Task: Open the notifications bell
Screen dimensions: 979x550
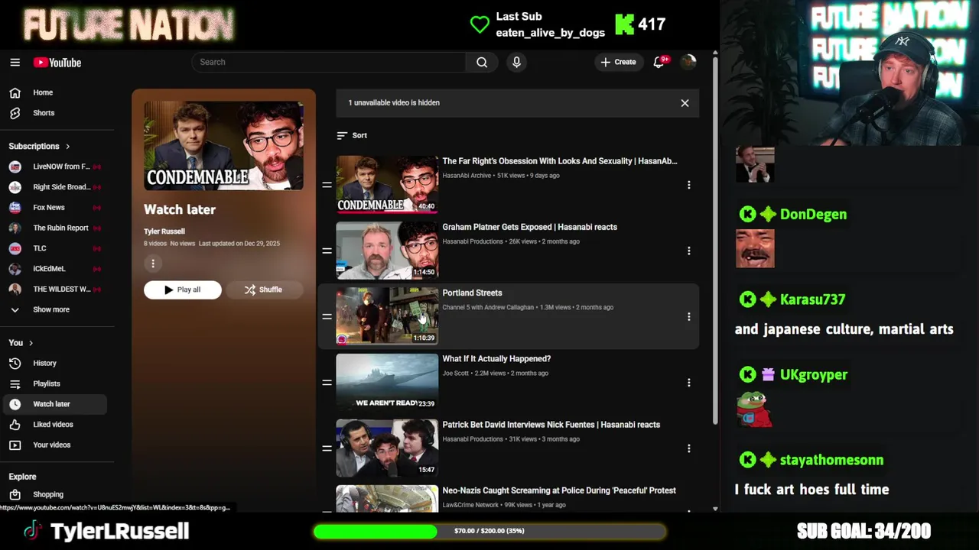Action: 659,62
